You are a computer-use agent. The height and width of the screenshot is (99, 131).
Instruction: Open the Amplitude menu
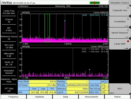[39, 97]
